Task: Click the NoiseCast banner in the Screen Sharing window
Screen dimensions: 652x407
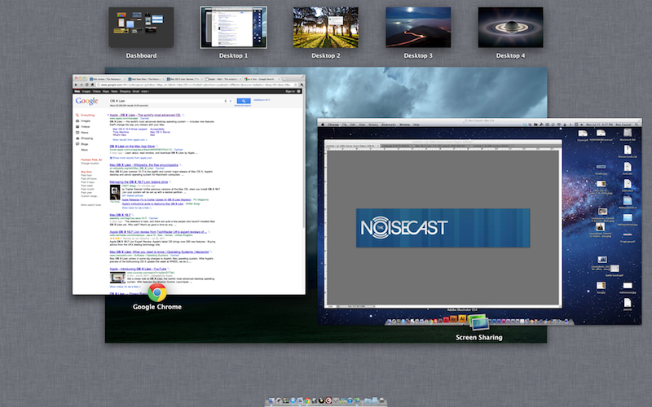Action: [443, 228]
